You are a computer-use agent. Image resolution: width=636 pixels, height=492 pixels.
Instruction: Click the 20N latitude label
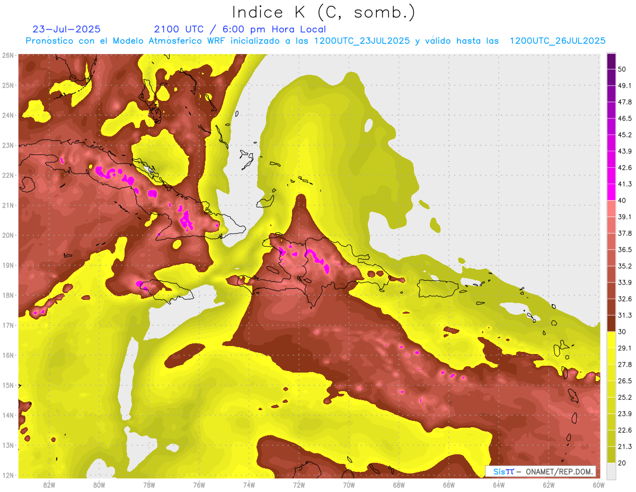[7, 235]
